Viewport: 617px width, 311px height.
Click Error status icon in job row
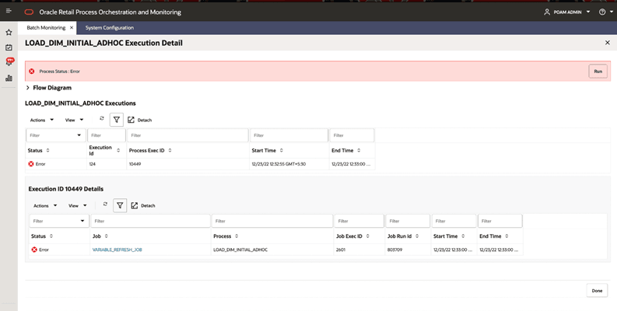coord(34,250)
